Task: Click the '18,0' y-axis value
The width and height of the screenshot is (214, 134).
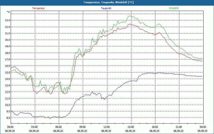Action: (8, 53)
